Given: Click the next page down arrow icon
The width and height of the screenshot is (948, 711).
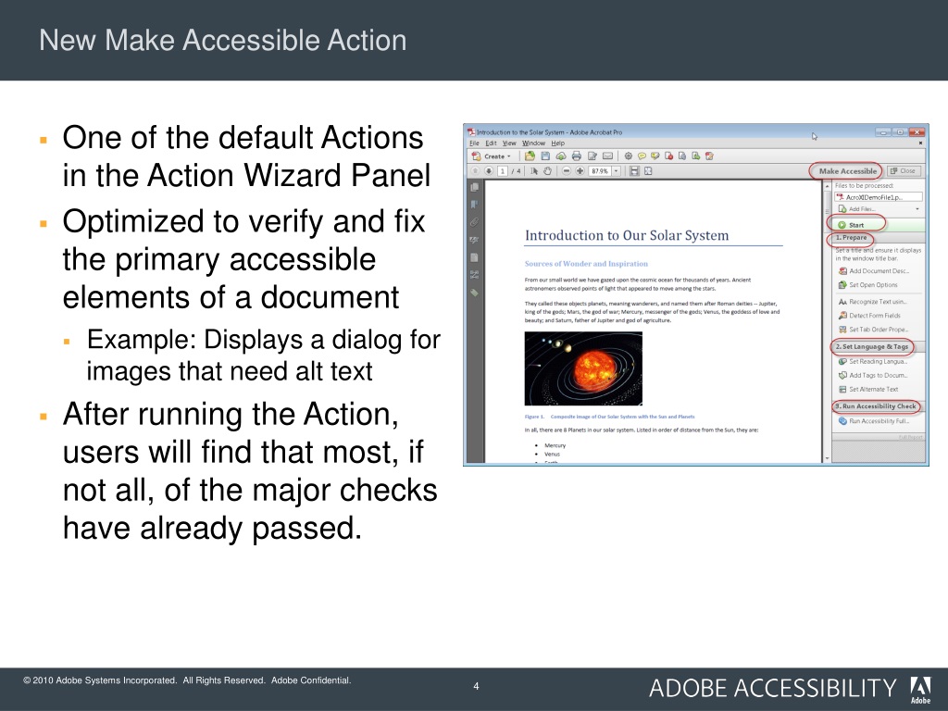Looking at the screenshot, I should (489, 171).
